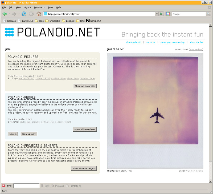Open the Tools menu

[51, 7]
